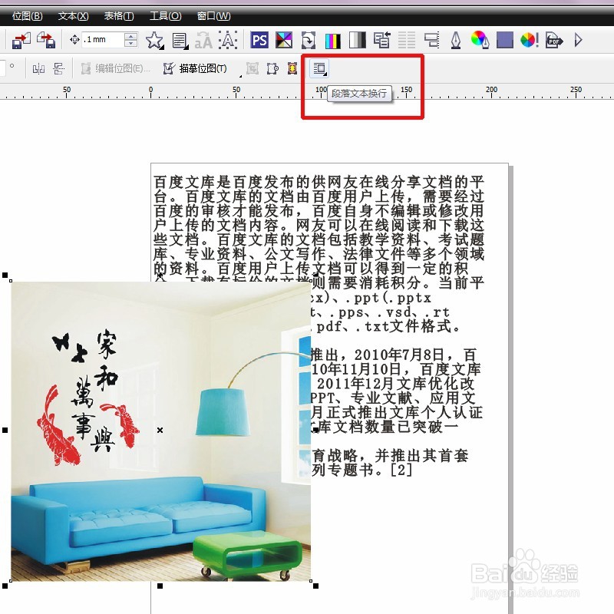Click the rotation angle degree field
Image resolution: width=614 pixels, height=614 pixels.
point(2,68)
